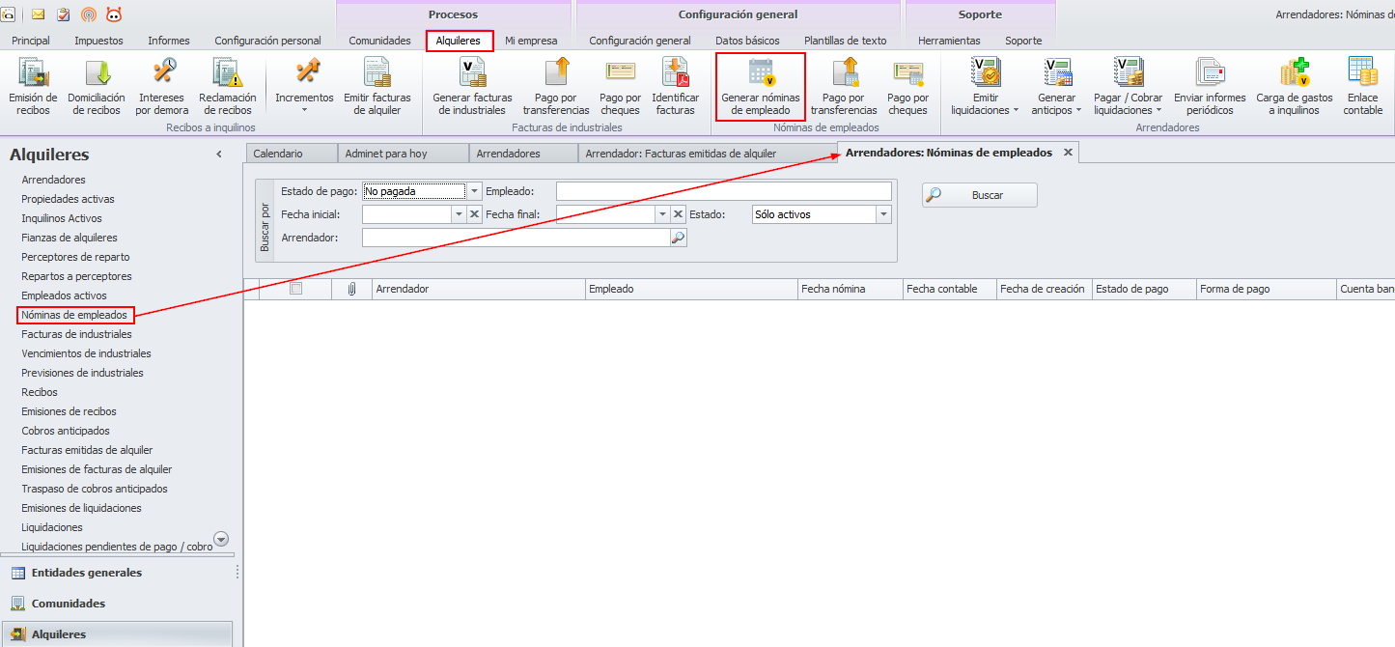
Task: Expand more items in side panel list
Action: (x=220, y=540)
